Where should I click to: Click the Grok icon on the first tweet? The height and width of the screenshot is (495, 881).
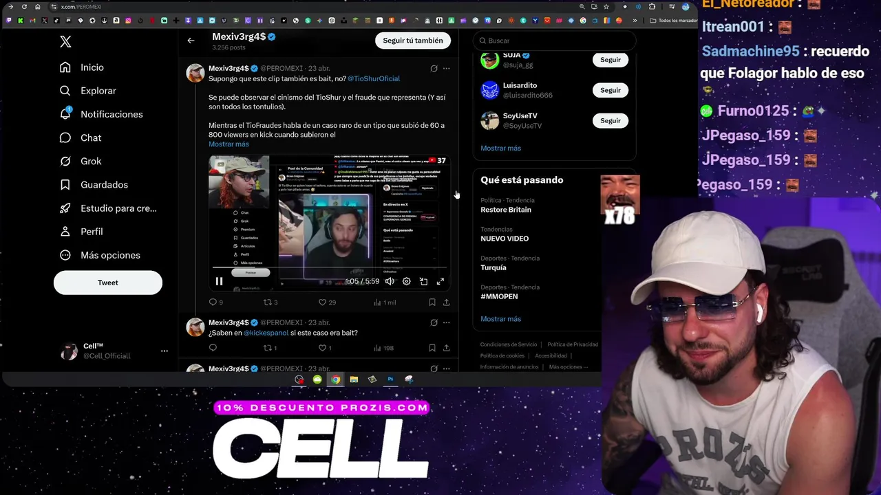click(x=434, y=69)
